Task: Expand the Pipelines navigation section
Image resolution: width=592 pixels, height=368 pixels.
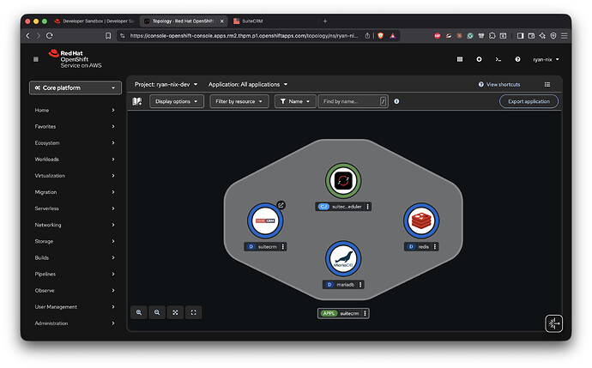Action: tap(75, 274)
